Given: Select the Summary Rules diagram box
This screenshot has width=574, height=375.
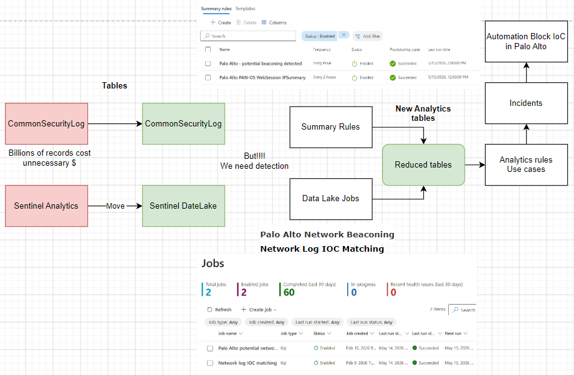Looking at the screenshot, I should [331, 127].
